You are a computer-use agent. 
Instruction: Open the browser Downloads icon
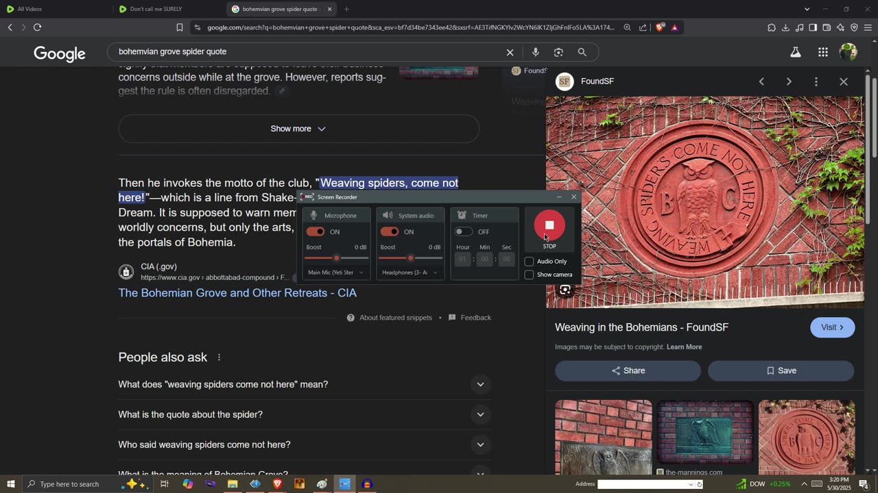[785, 27]
